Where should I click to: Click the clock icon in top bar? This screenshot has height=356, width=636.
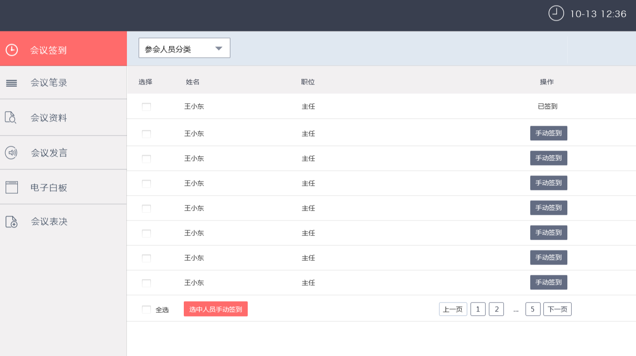coord(556,13)
